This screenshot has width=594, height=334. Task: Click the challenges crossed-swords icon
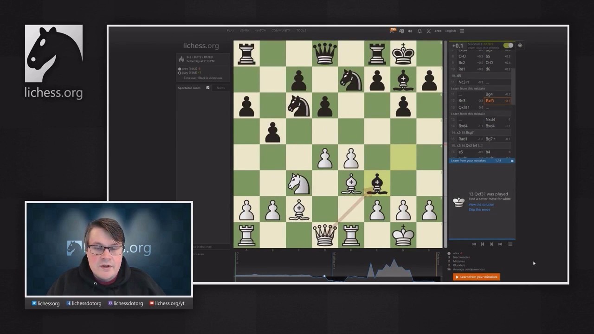click(428, 31)
